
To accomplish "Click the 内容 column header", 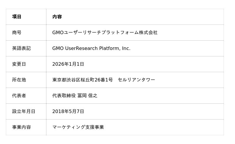I will [57, 17].
